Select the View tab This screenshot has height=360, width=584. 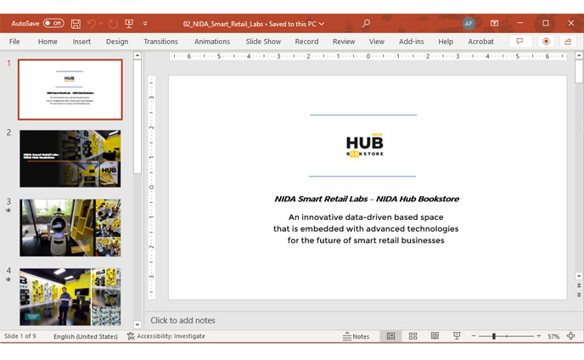377,42
